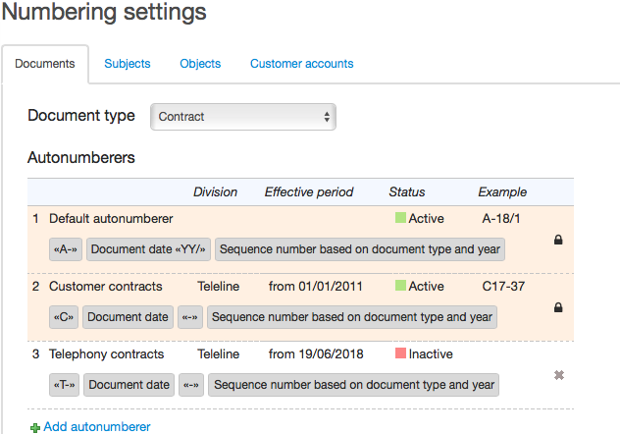Click the «C» prefix token
Screen dimensions: 620x434
pos(64,317)
